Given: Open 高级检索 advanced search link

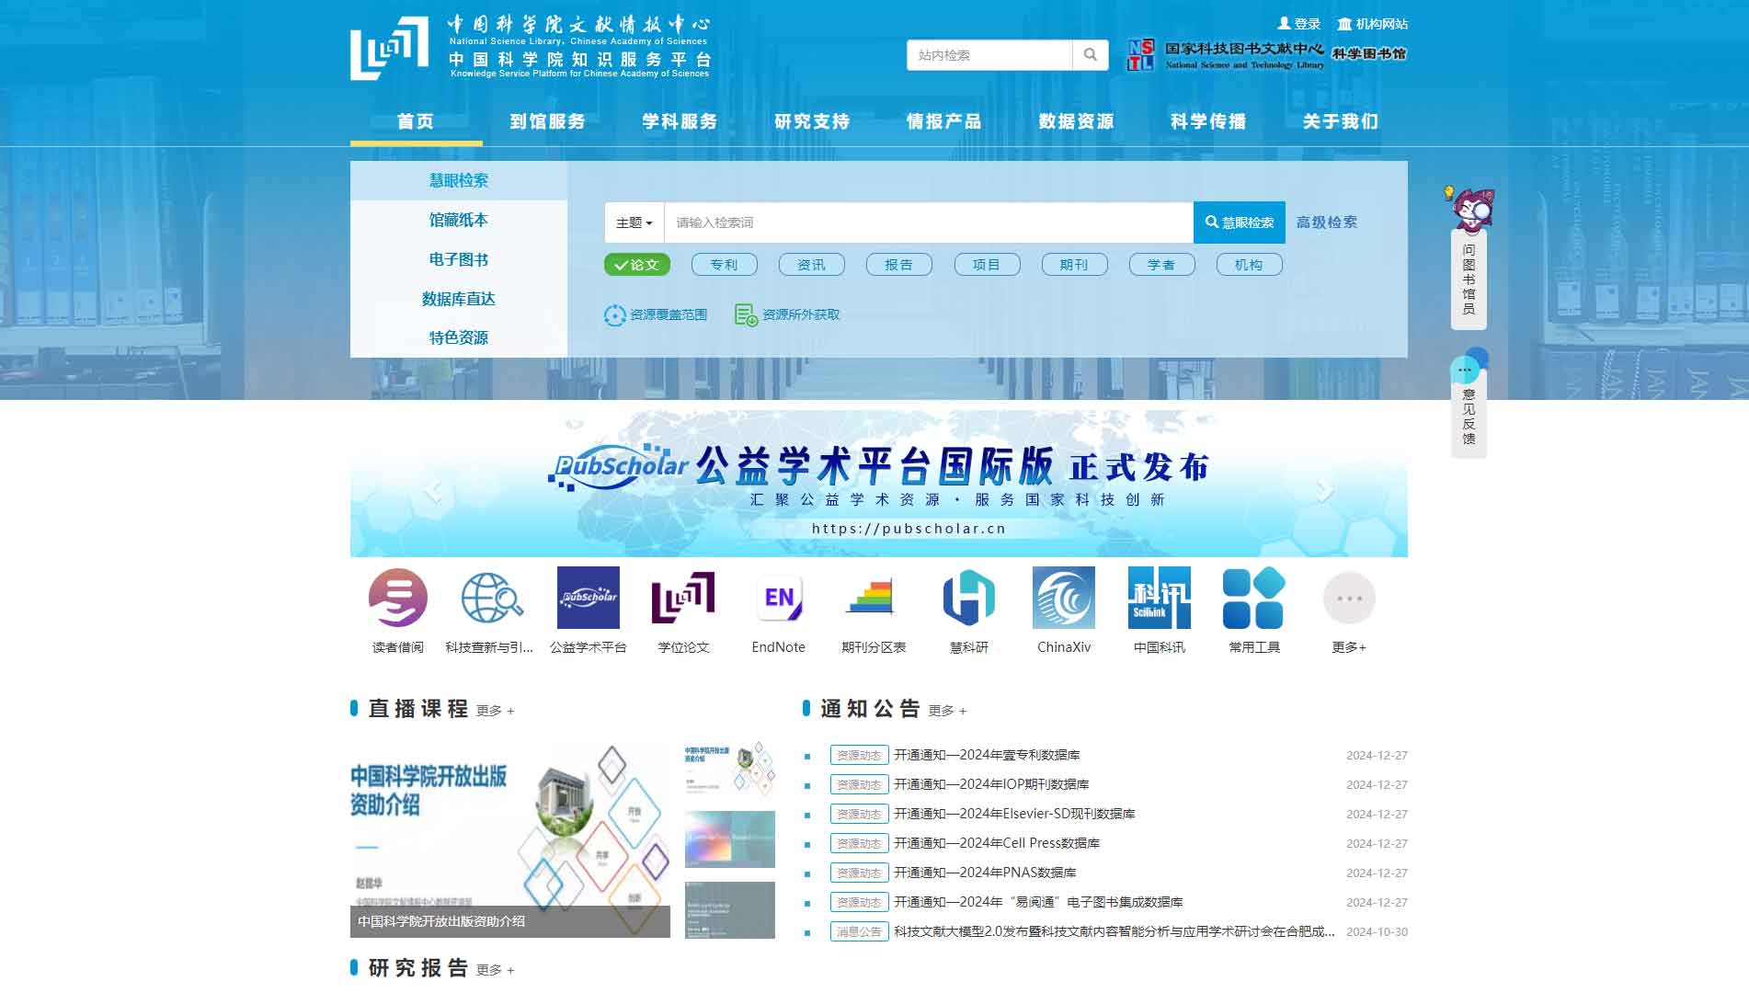Looking at the screenshot, I should coord(1327,223).
